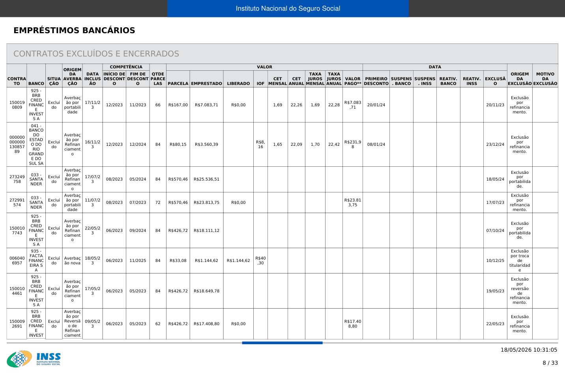The width and height of the screenshot is (565, 373).
Task: Click the COMPETÊNCIA column group header
Action: pos(126,67)
